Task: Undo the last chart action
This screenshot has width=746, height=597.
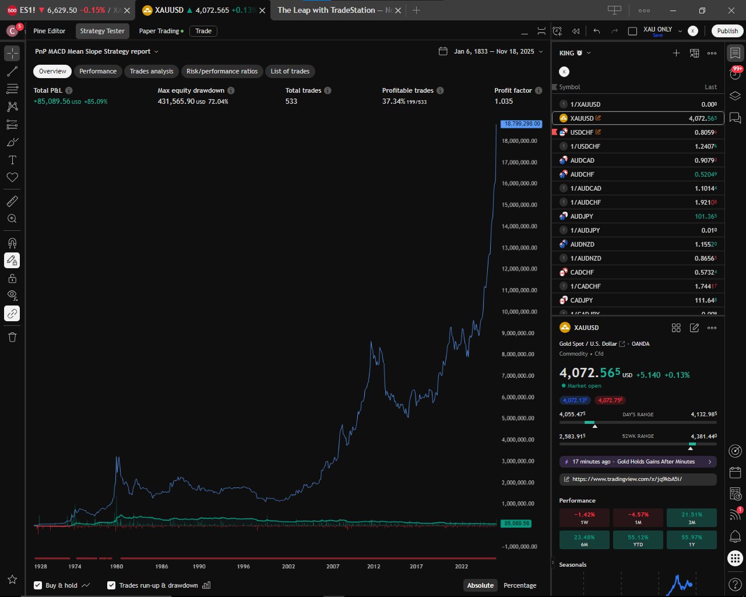Action: point(596,31)
